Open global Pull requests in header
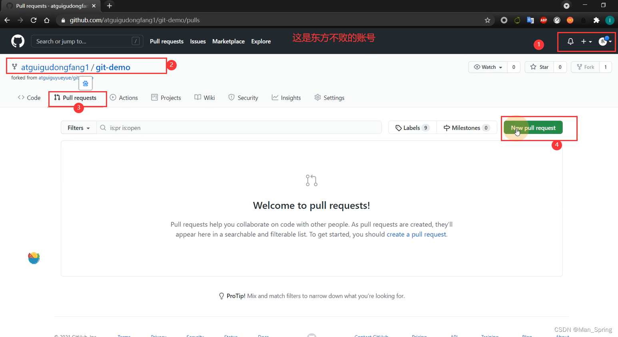Screen dimensions: 618x337 [x=167, y=41]
